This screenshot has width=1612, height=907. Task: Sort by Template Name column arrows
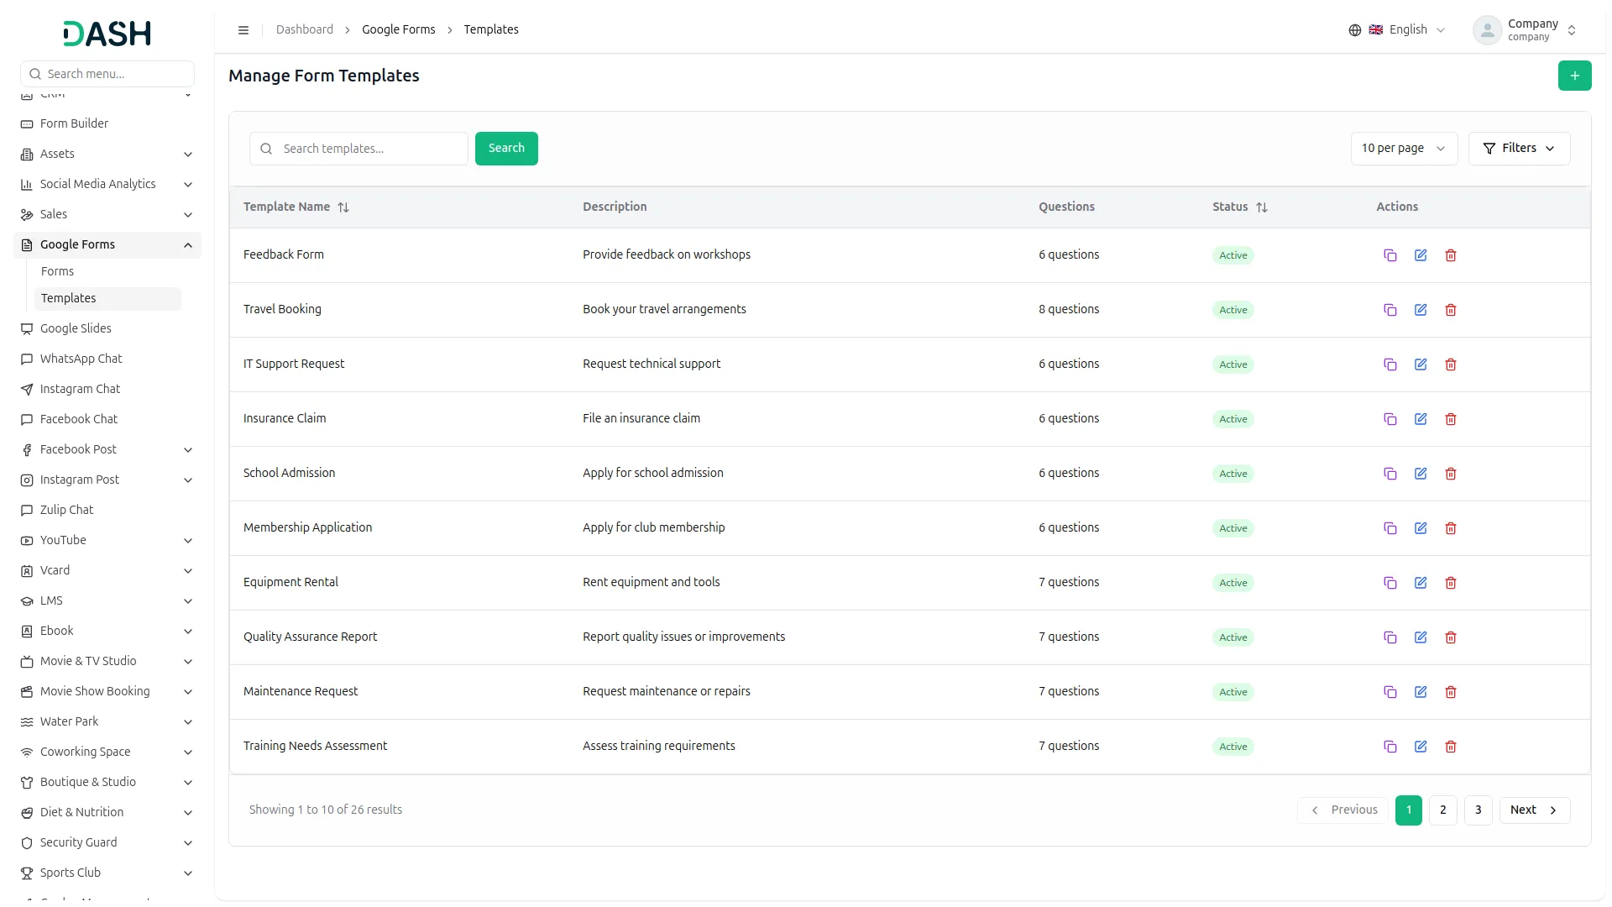point(343,207)
